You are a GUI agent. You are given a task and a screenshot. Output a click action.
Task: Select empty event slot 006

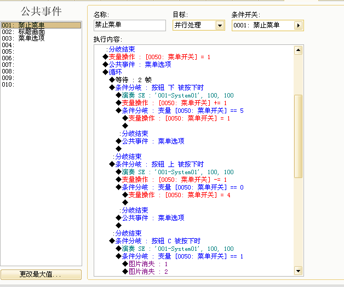point(41,58)
